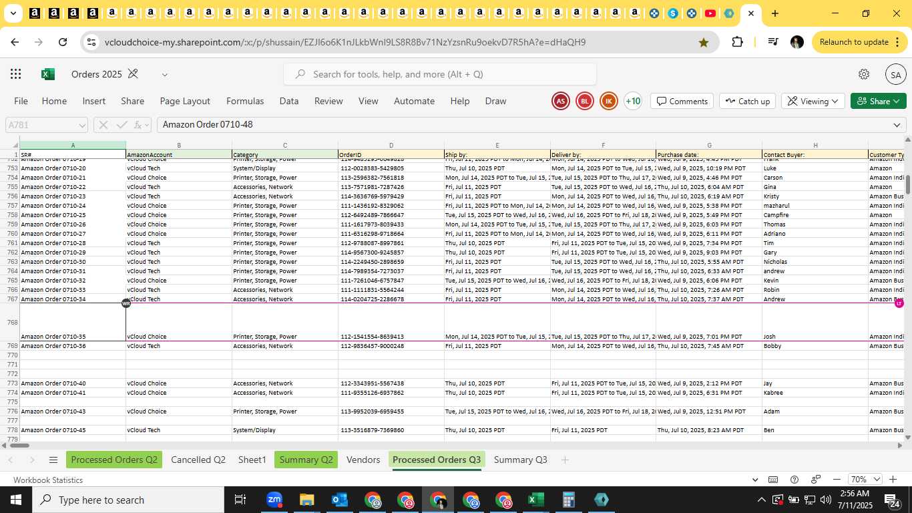The image size is (912, 513).
Task: Open Zoom from the Windows taskbar
Action: 274,500
